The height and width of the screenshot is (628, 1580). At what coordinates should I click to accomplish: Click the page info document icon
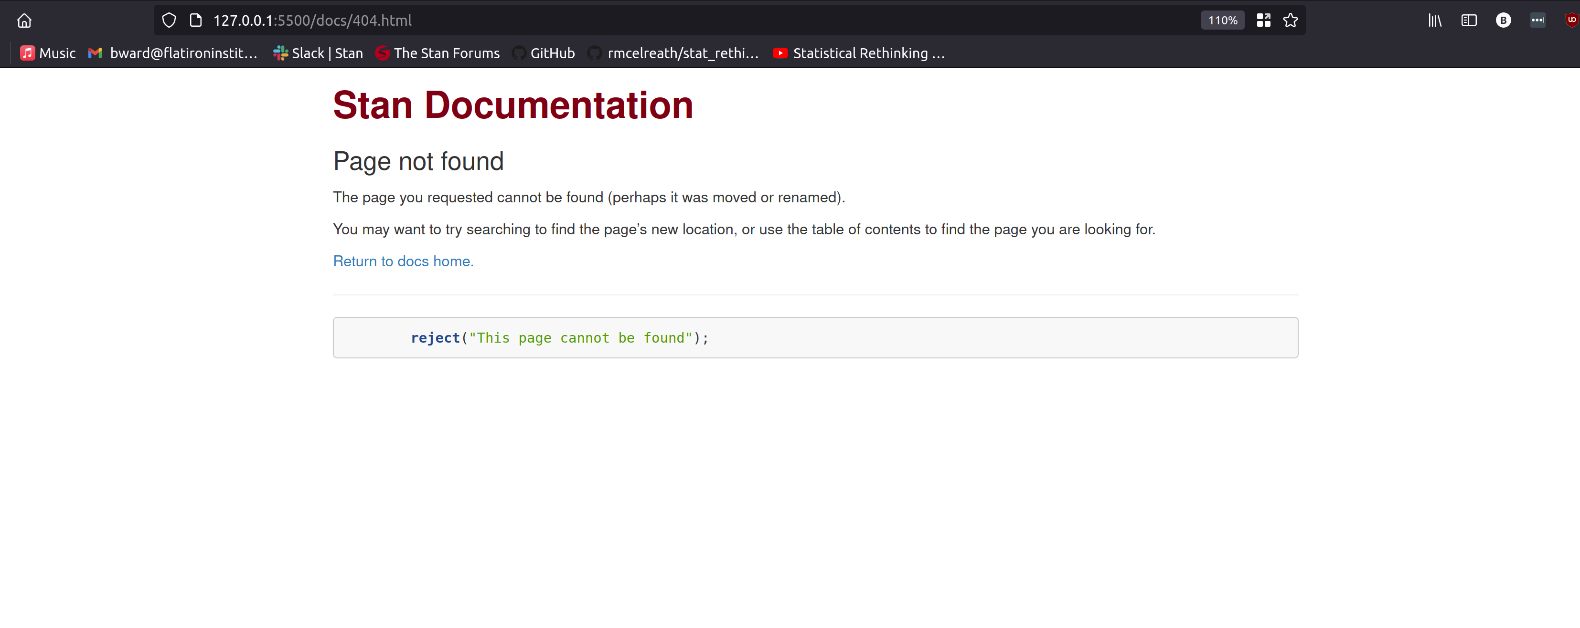196,20
